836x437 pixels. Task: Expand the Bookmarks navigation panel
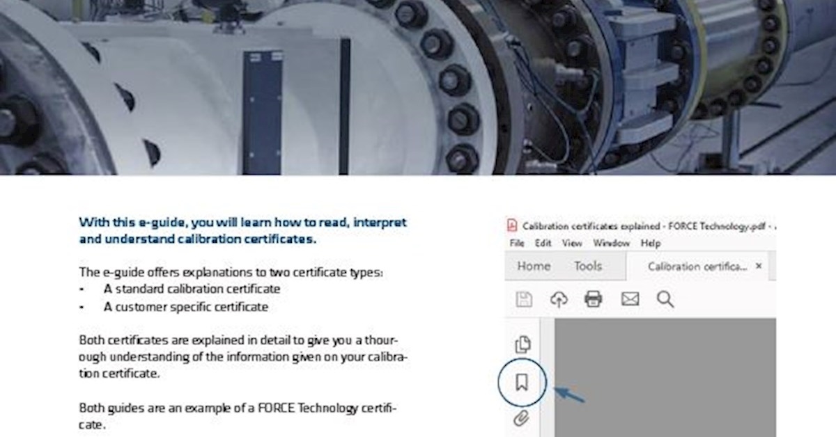click(x=522, y=382)
